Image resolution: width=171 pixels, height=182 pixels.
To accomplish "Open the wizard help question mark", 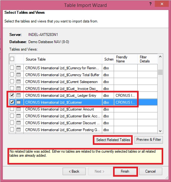I will pos(150,4).
